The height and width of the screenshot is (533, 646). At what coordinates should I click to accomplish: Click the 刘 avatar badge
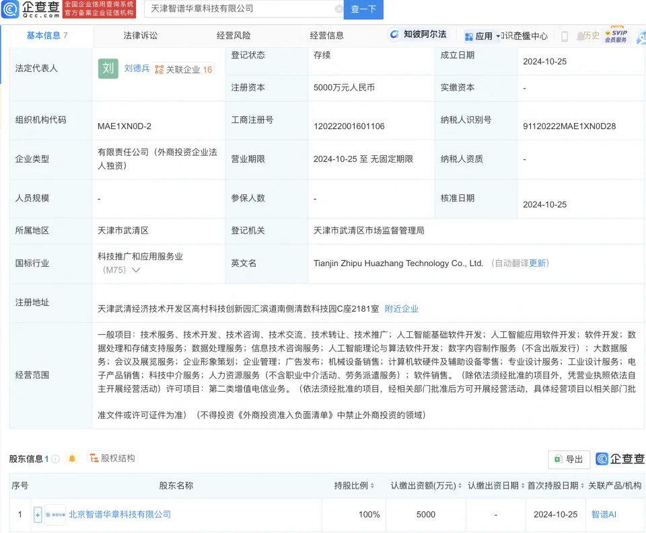click(108, 69)
